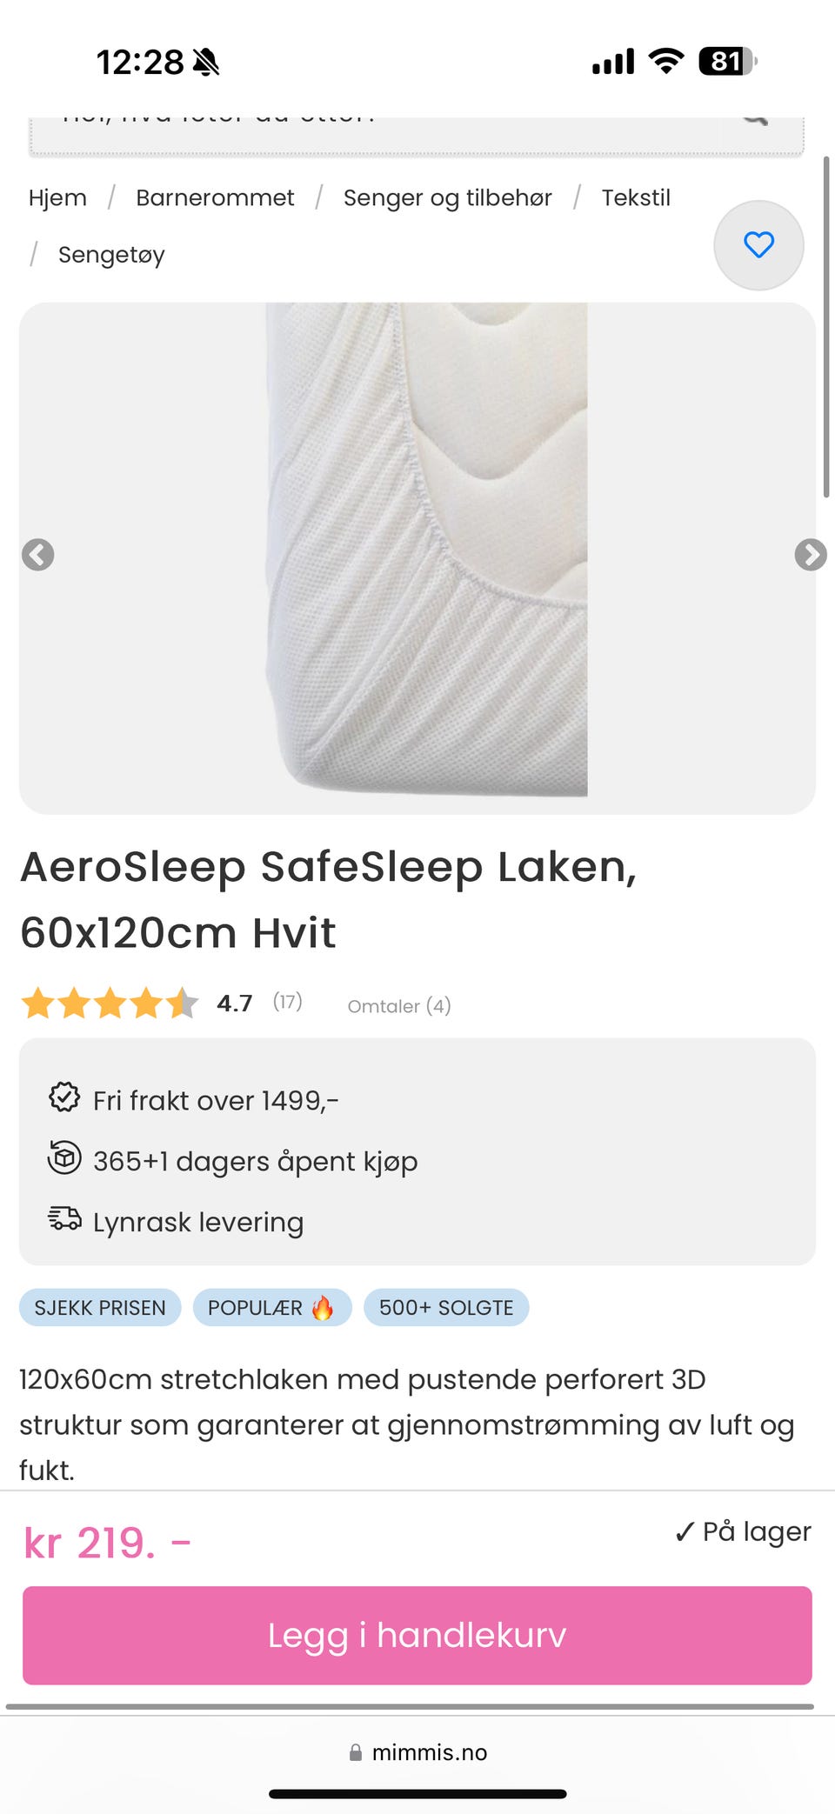Click the open purchase return icon
This screenshot has height=1814, width=835.
(x=64, y=1158)
